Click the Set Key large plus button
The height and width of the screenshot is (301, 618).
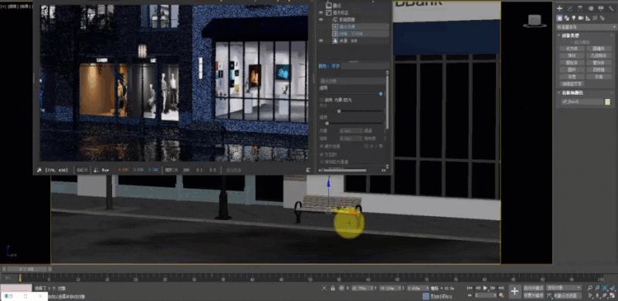(514, 291)
